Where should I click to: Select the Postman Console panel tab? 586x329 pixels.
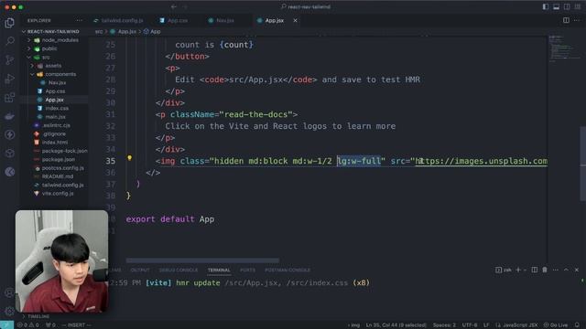(288, 270)
